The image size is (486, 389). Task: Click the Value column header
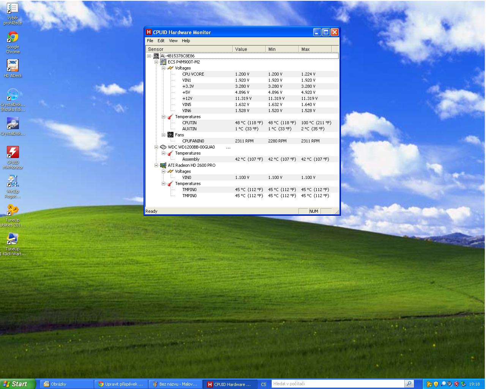[249, 49]
